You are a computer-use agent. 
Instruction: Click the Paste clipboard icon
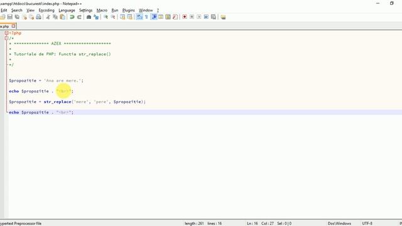(x=62, y=17)
